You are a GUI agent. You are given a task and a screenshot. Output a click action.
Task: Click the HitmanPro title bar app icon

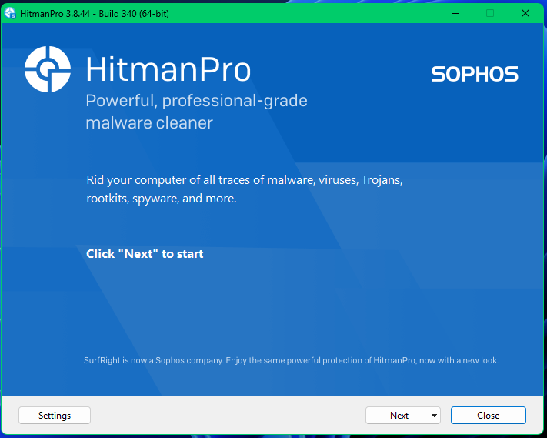pos(11,14)
